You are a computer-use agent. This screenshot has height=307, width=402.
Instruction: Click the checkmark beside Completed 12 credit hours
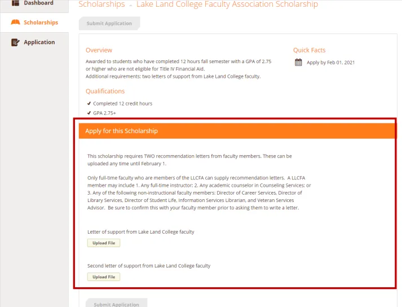point(89,103)
